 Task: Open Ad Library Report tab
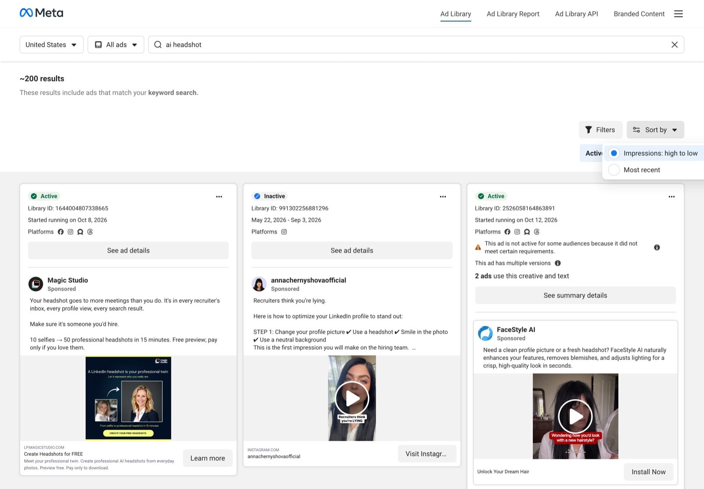pos(513,14)
